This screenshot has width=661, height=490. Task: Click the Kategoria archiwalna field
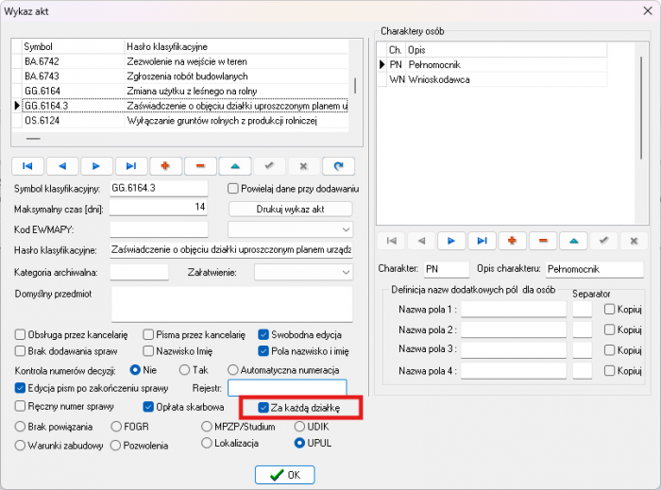[139, 272]
